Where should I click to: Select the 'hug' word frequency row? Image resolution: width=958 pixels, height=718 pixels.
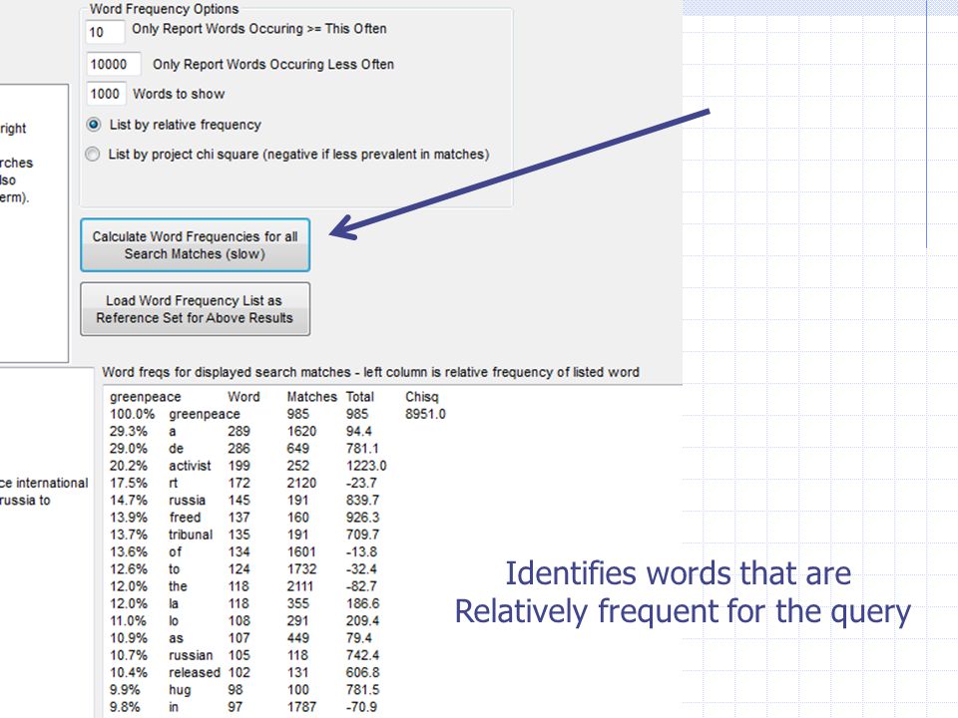point(244,689)
